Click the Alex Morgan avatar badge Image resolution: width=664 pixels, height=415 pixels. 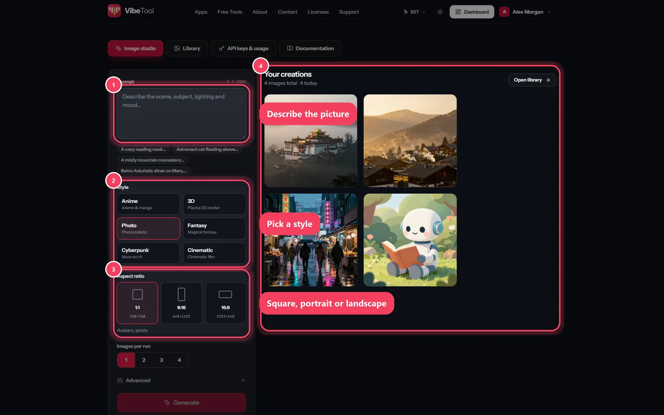click(x=504, y=12)
